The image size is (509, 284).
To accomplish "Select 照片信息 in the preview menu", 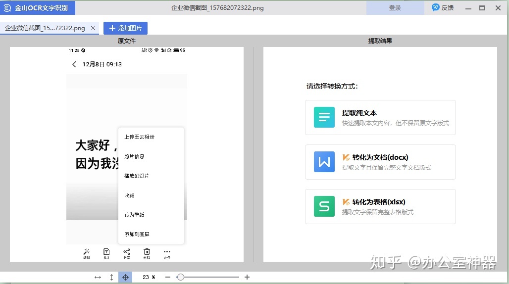I will pyautogui.click(x=134, y=156).
